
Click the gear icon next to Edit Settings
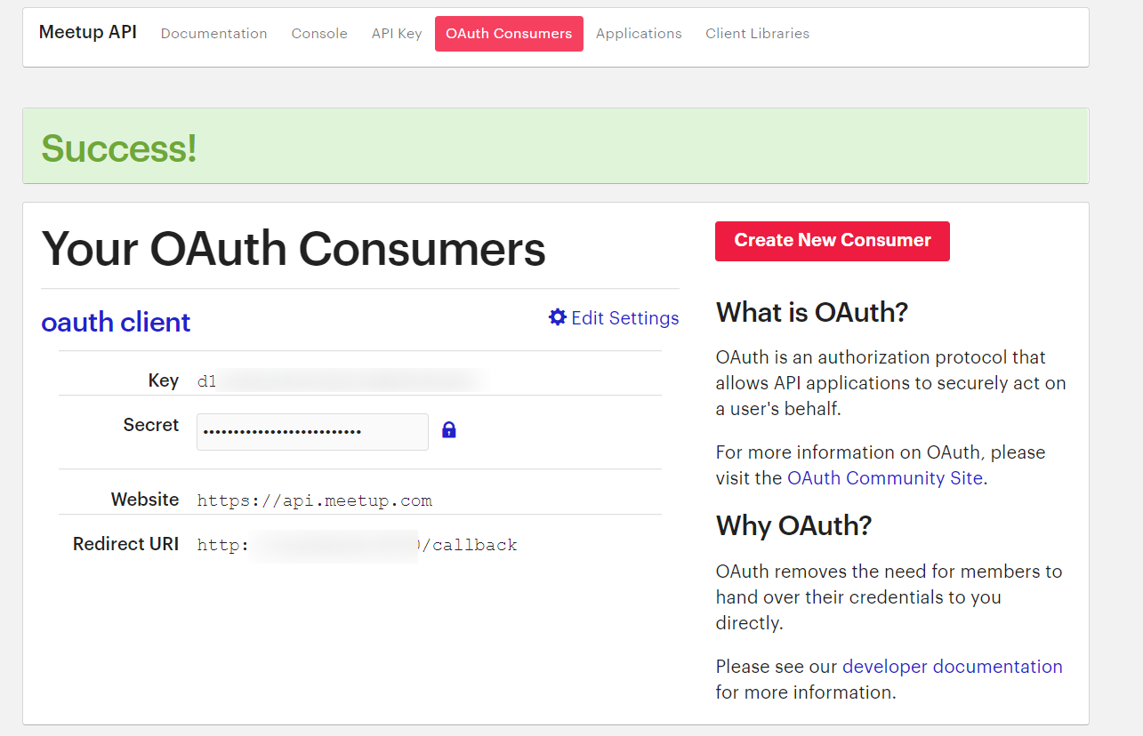pyautogui.click(x=558, y=317)
